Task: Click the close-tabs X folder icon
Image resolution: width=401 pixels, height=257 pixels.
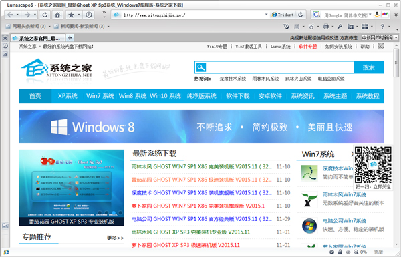Action: click(x=350, y=26)
